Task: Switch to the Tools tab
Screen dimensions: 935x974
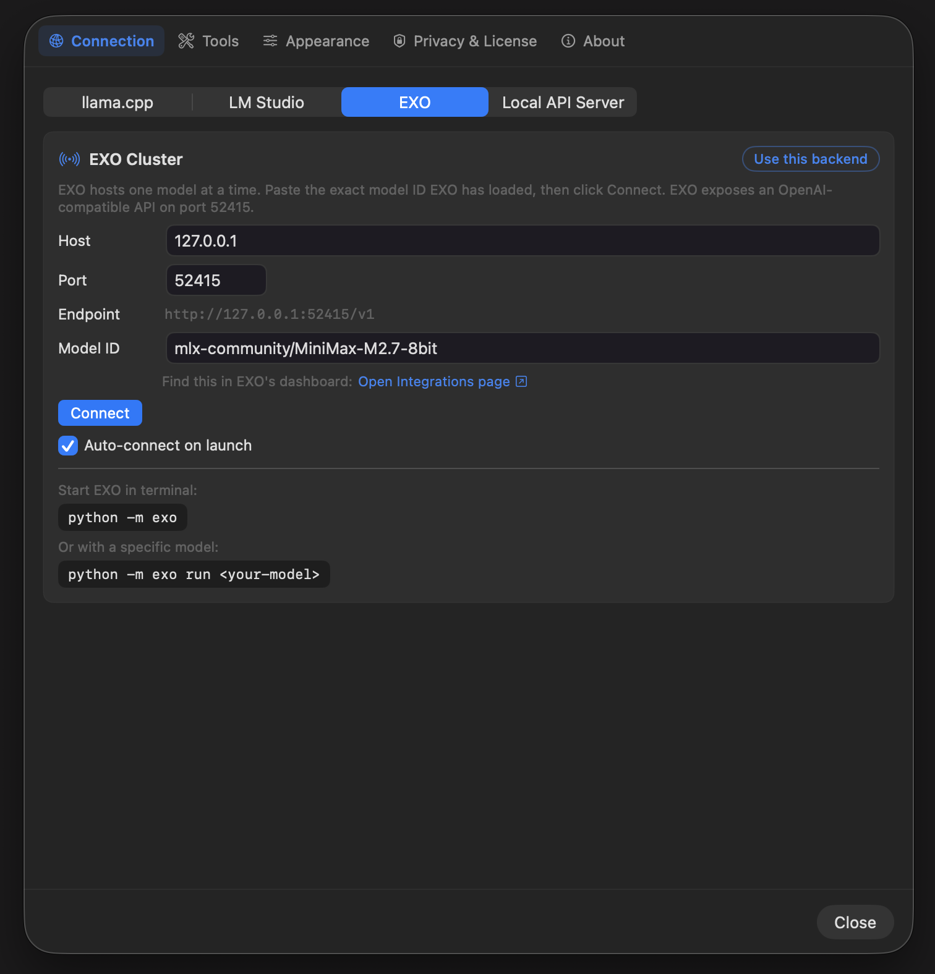Action: [208, 41]
